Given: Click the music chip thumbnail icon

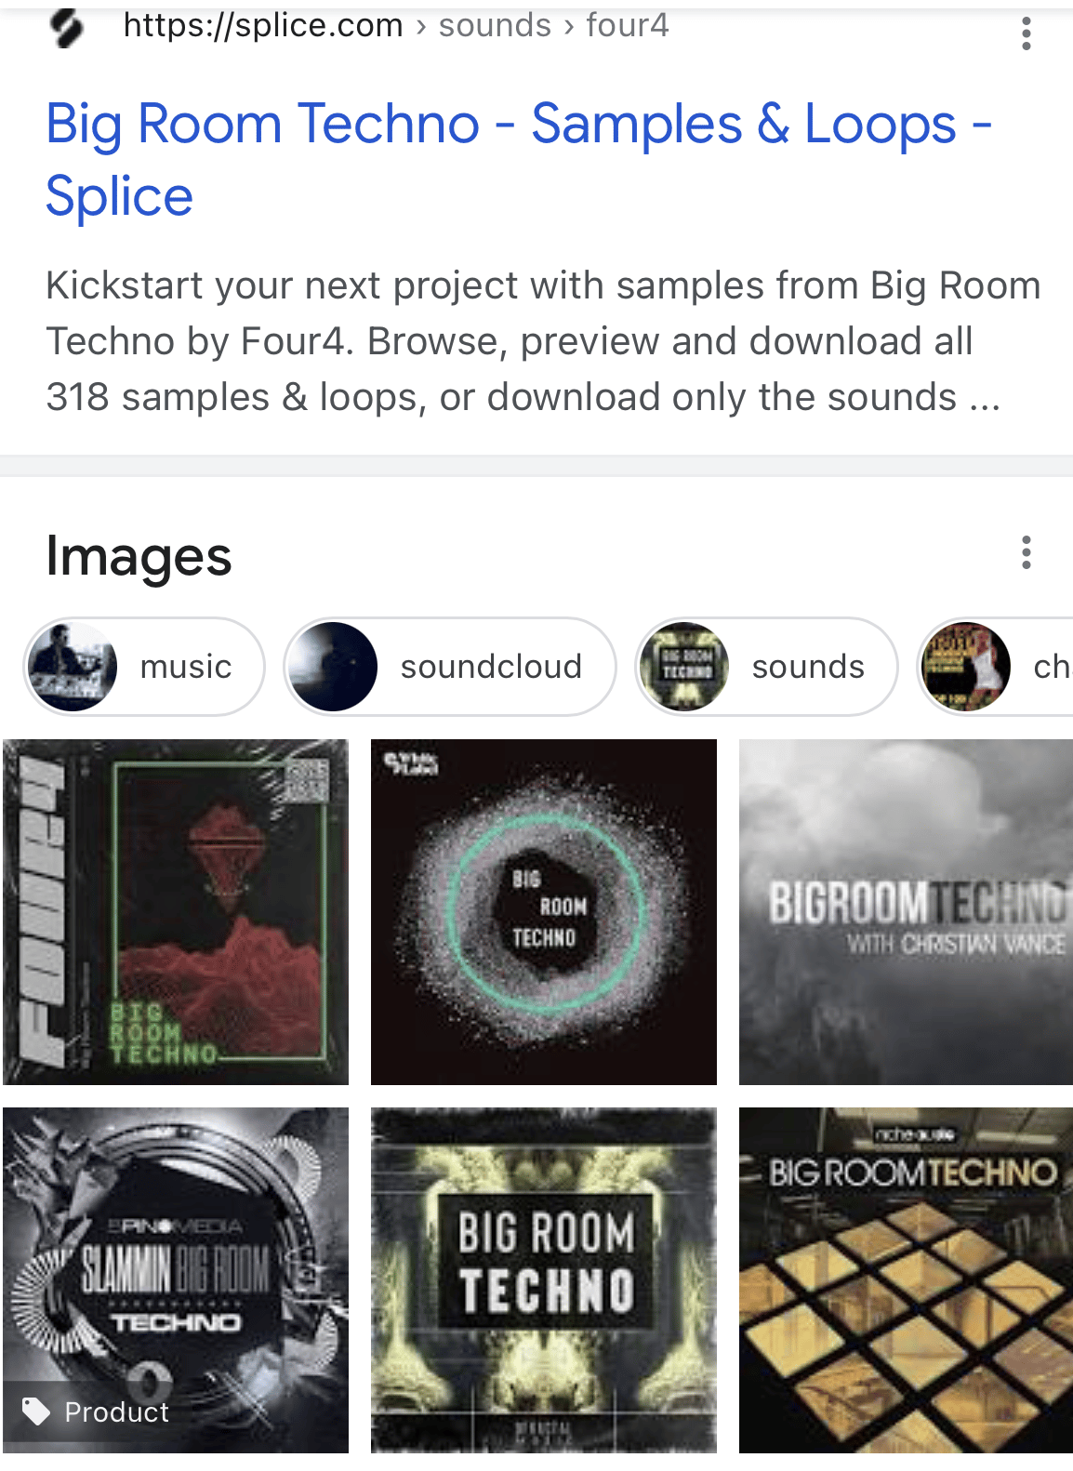Looking at the screenshot, I should [73, 667].
